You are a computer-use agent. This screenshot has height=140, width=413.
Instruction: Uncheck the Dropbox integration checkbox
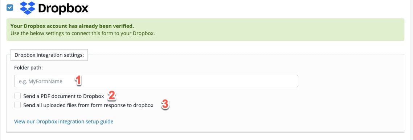click(10, 8)
